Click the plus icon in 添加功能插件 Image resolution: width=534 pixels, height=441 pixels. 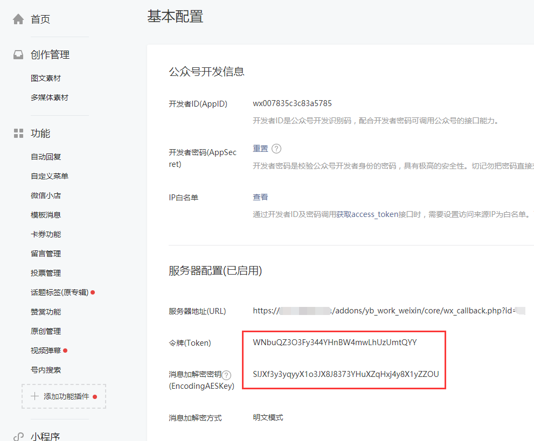point(34,396)
